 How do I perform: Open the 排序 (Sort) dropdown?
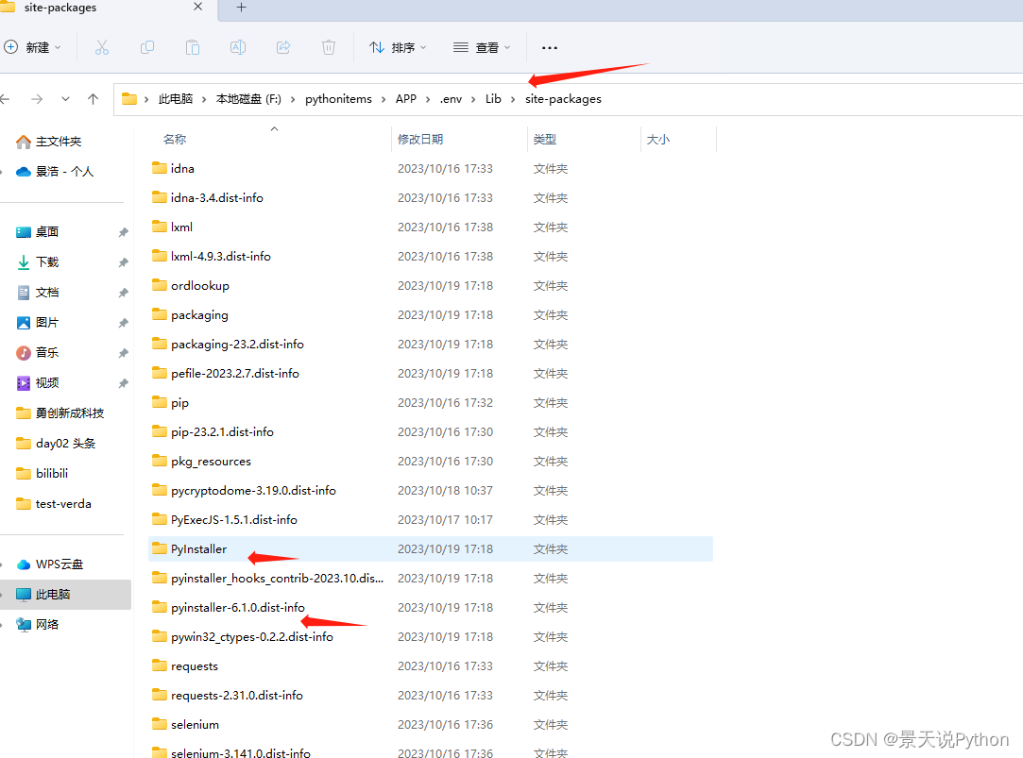[398, 47]
